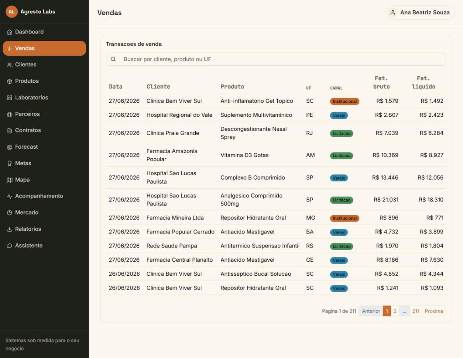
Task: Go to the Parceiros section
Action: [x=44, y=114]
